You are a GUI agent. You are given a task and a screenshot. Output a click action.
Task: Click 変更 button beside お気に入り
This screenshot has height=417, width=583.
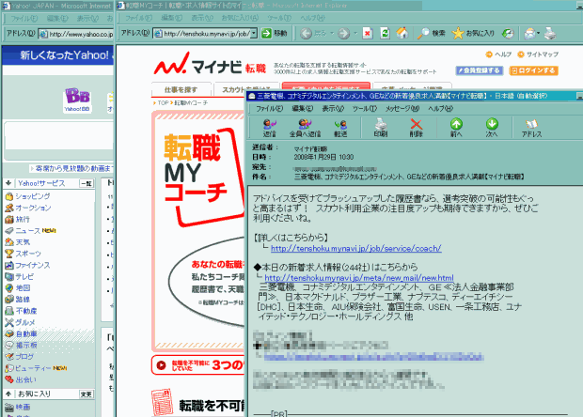[x=87, y=394]
